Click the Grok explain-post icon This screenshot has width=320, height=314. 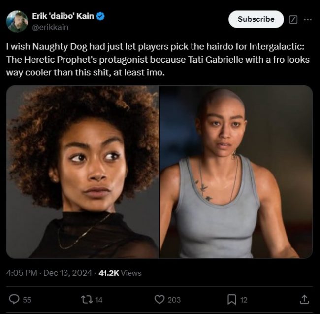point(293,20)
